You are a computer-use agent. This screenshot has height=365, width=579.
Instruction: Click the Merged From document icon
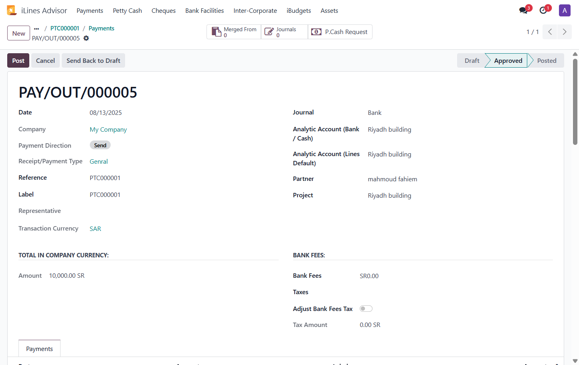217,32
